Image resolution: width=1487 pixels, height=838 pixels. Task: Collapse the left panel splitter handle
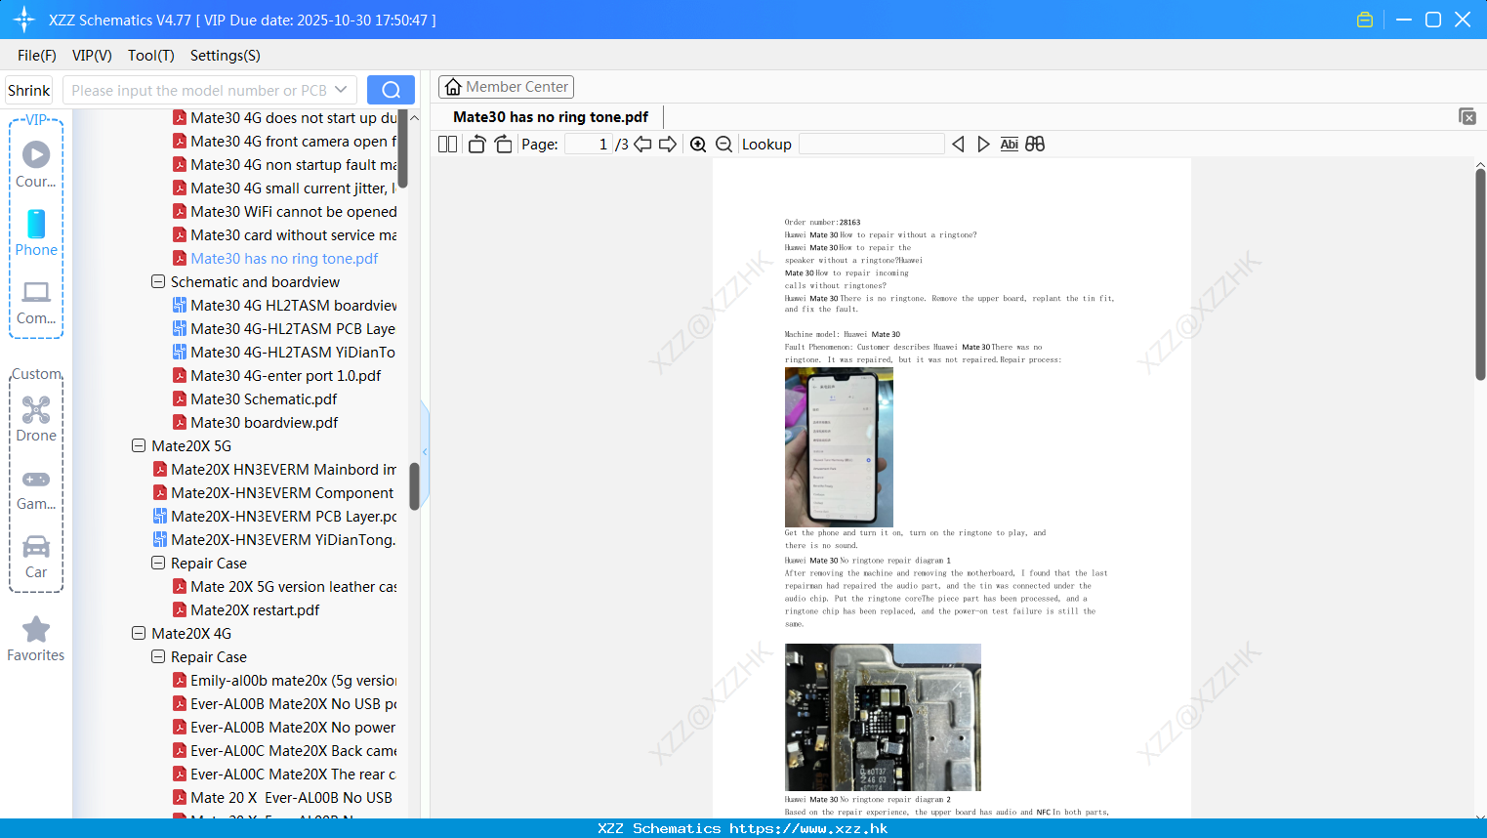click(x=425, y=451)
